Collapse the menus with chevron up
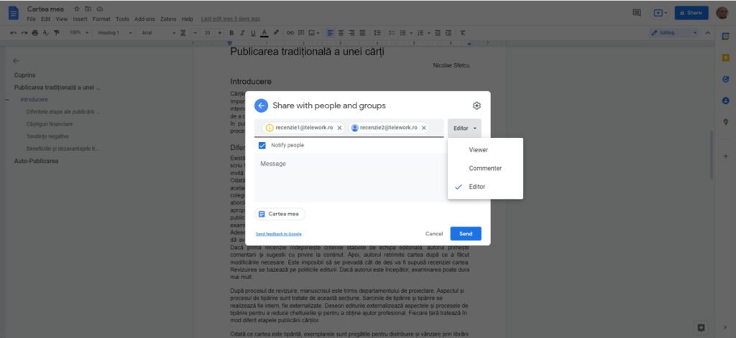 coord(708,33)
